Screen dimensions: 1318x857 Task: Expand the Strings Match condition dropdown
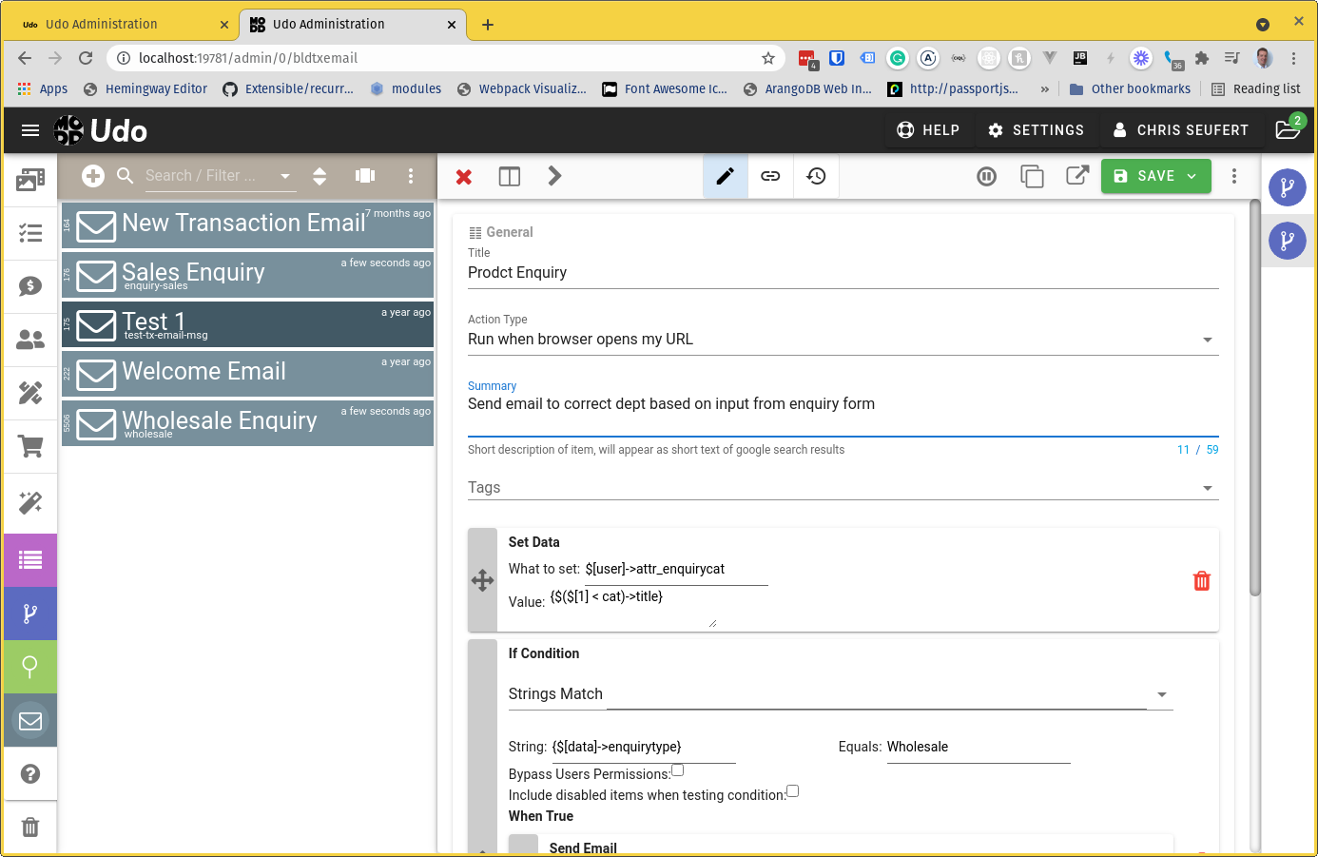1162,694
